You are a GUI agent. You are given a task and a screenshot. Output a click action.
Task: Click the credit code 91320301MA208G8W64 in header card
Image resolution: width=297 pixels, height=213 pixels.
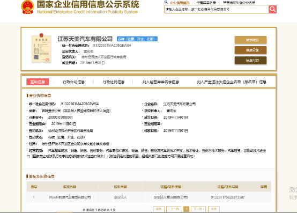[x=112, y=46]
